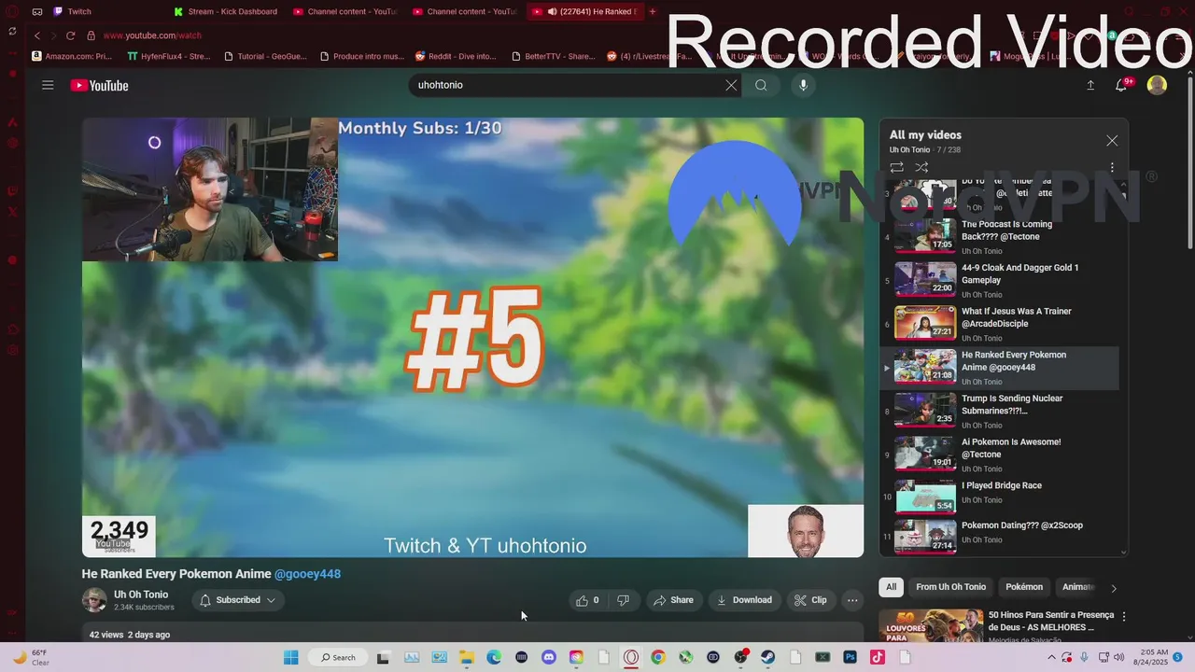Open the YouTube guide hamburger menu

[x=48, y=85]
